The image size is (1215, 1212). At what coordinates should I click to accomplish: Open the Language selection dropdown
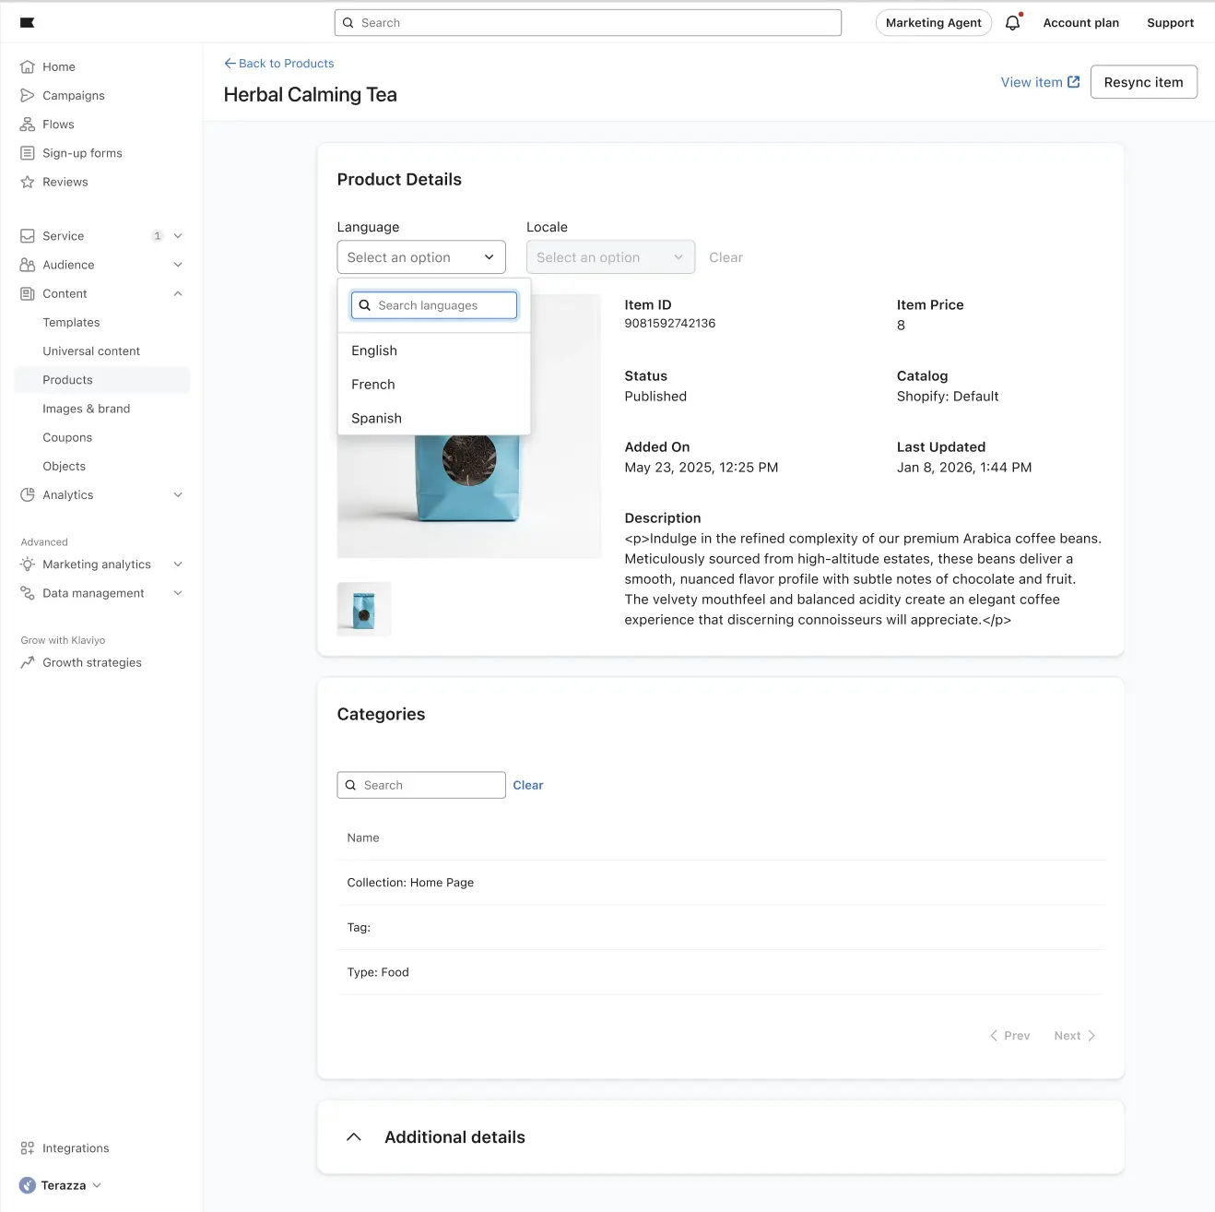pos(420,256)
